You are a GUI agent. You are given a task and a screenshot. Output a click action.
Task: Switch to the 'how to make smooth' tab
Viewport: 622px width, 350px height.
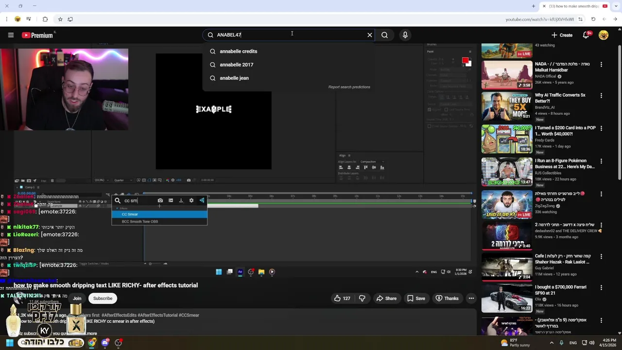pos(573,6)
